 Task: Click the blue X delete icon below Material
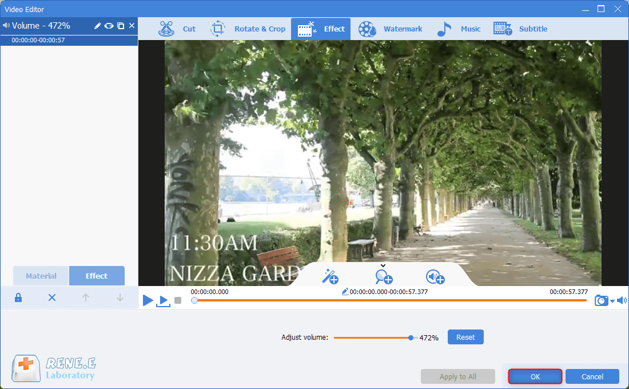coord(52,298)
